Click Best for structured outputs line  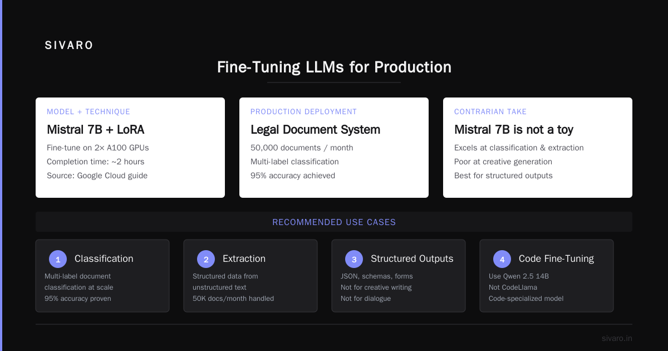pos(503,175)
